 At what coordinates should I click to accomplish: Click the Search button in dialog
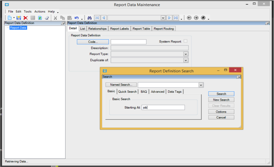(x=221, y=94)
